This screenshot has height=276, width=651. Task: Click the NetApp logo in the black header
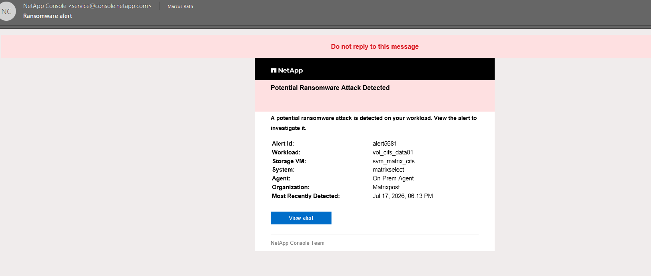[x=287, y=70]
